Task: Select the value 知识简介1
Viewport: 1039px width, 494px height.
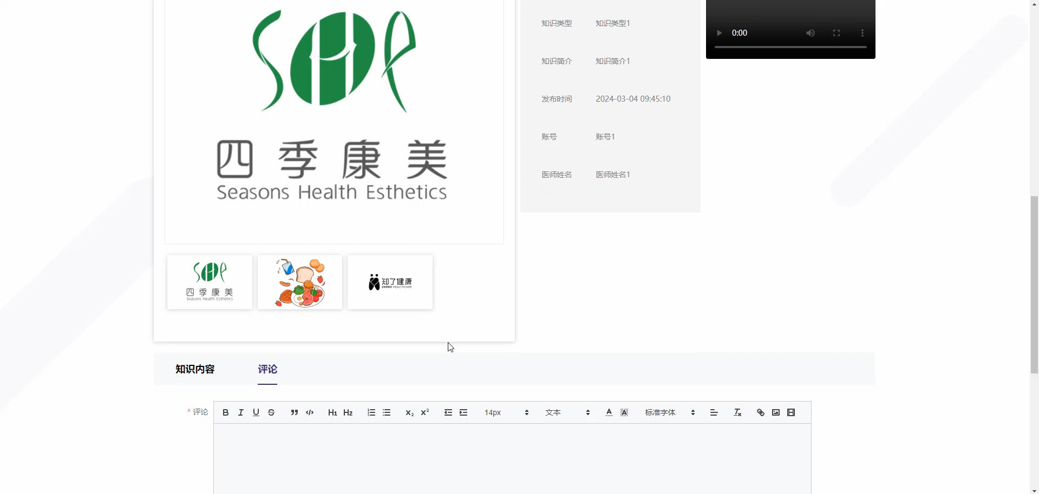Action: pyautogui.click(x=612, y=61)
